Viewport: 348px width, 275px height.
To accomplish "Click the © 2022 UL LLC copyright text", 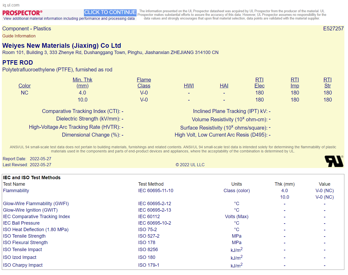I will point(190,165).
